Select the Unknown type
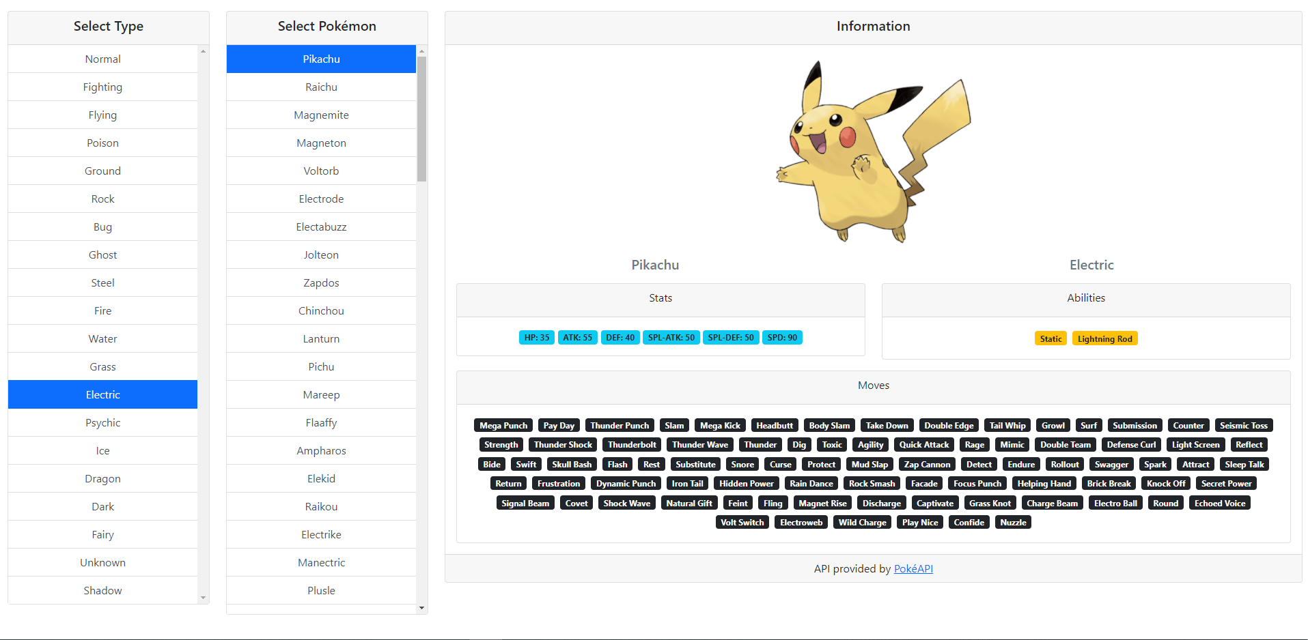Screen dimensions: 1308x640 point(102,562)
